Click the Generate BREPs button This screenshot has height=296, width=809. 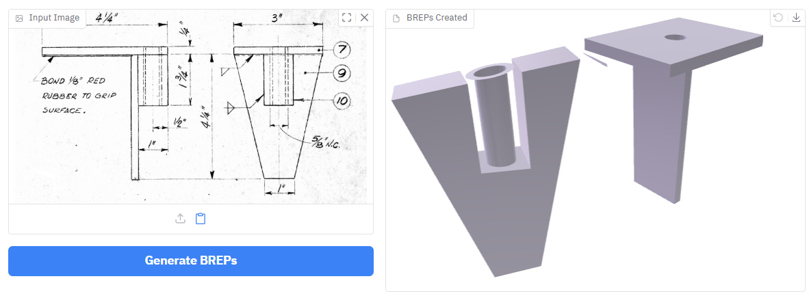pyautogui.click(x=190, y=260)
